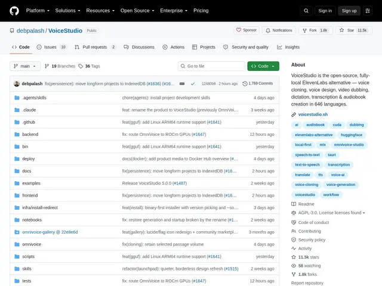The width and height of the screenshot is (382, 286).
Task: Open the Code of conduct link
Action: (310, 222)
